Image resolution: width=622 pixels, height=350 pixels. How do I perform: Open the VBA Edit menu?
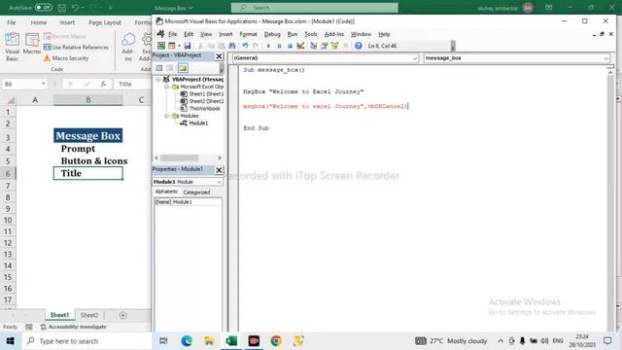pos(189,34)
